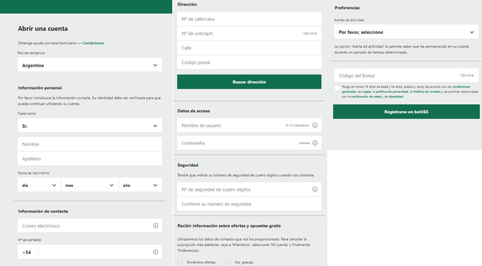This screenshot has width=482, height=266.
Task: Select the No, gracias radio button
Action: (x=228, y=262)
